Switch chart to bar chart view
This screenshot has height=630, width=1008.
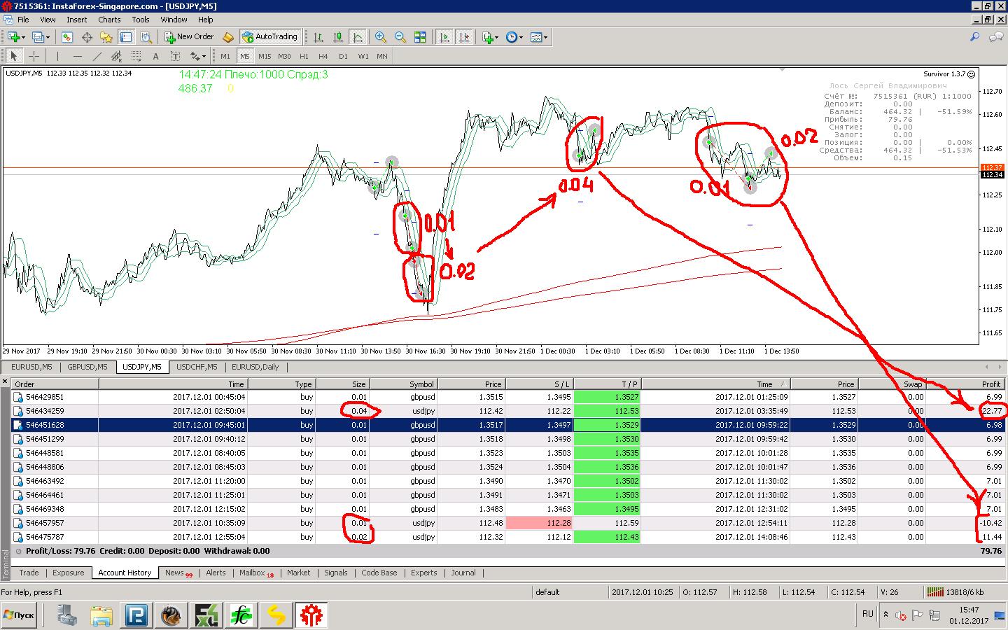[318, 37]
